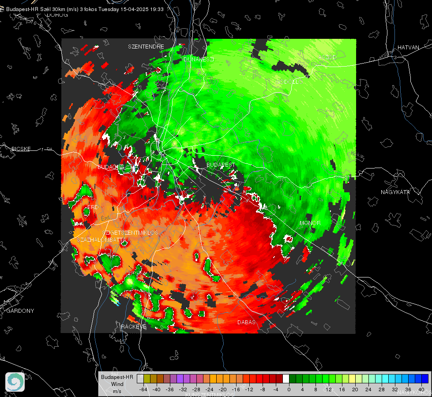The width and height of the screenshot is (432, 397).
Task: Click the GÖDÖLLŐ town label
Action: coord(289,82)
